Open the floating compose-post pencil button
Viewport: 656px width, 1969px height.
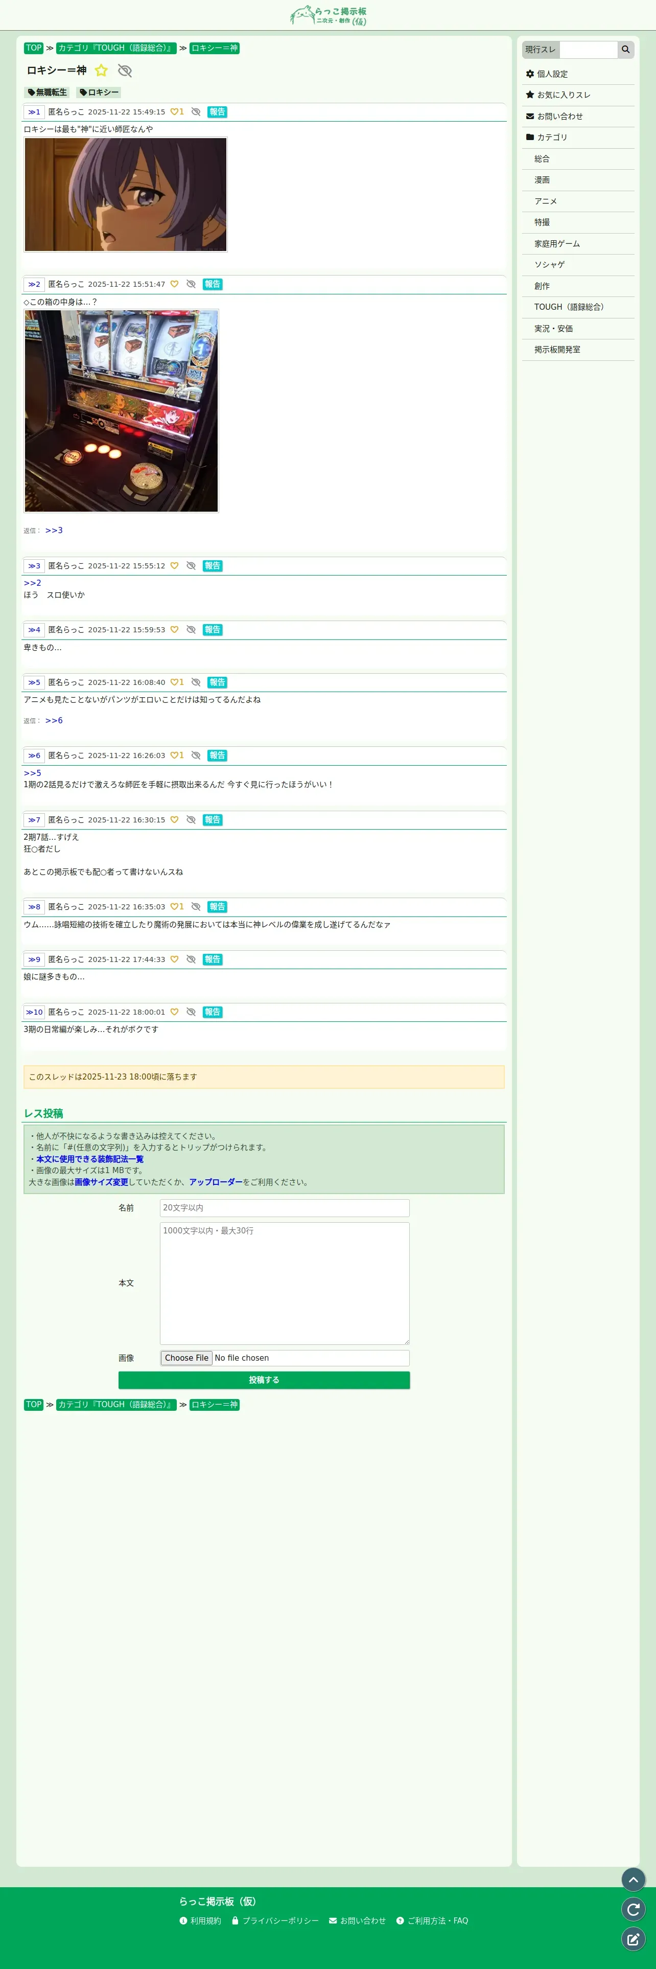pyautogui.click(x=633, y=1939)
